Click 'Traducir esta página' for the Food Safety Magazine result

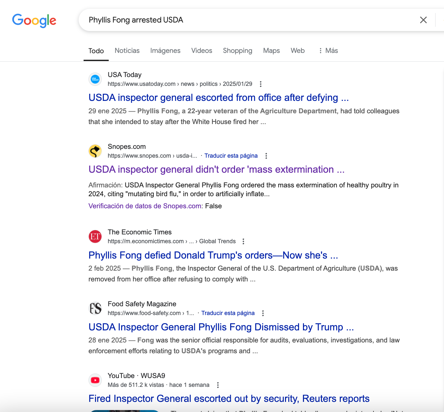click(228, 313)
